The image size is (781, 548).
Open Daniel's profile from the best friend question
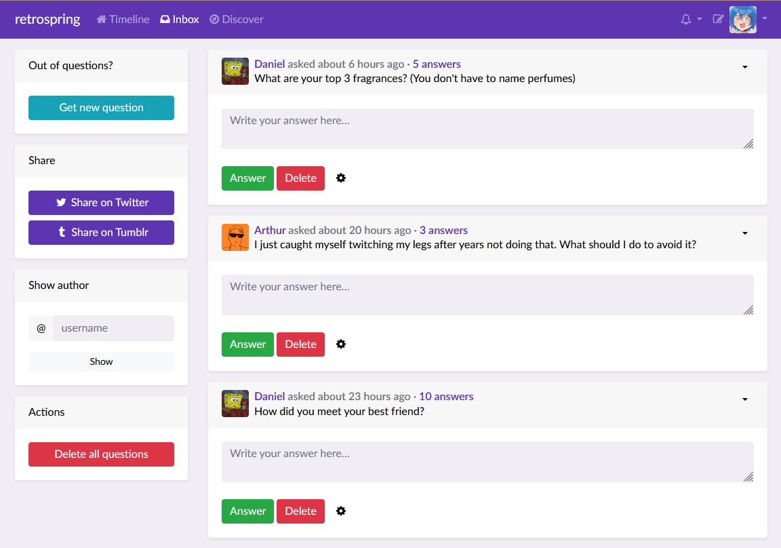pos(269,397)
